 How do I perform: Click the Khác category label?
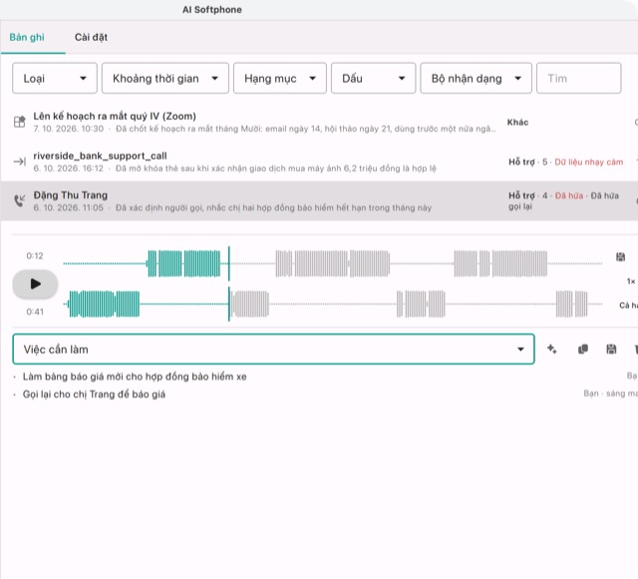click(517, 122)
